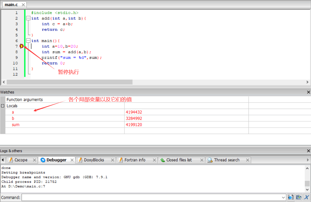Click the Thread search magnifier icon
Screen dimensions: 311x202
tap(210, 160)
